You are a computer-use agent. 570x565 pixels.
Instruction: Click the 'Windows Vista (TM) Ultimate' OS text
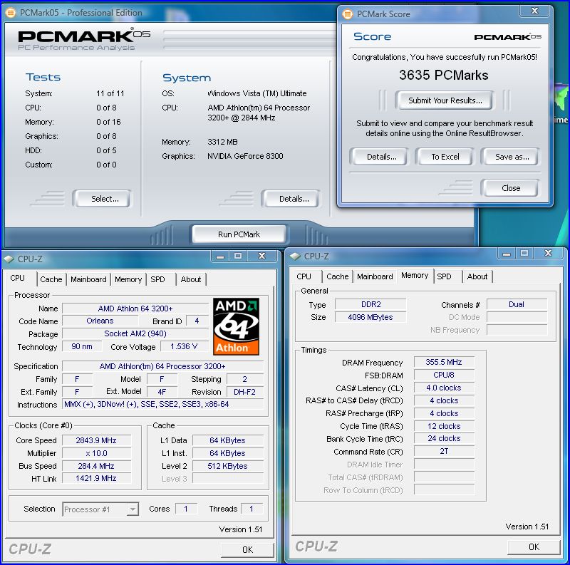257,93
